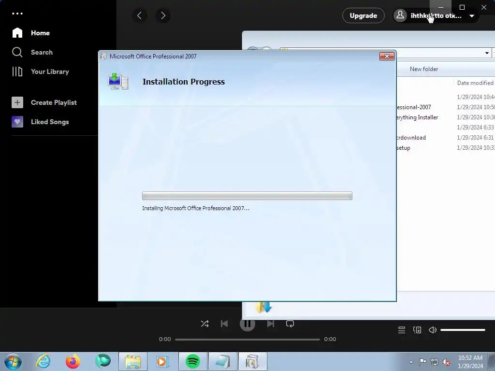The width and height of the screenshot is (495, 371).
Task: Open the notepad taskbar item
Action: (x=222, y=361)
